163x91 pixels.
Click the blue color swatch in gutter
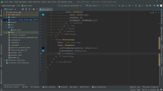point(43,51)
